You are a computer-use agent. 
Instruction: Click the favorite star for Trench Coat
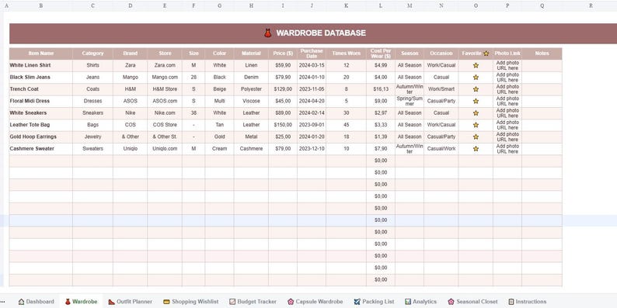click(476, 89)
